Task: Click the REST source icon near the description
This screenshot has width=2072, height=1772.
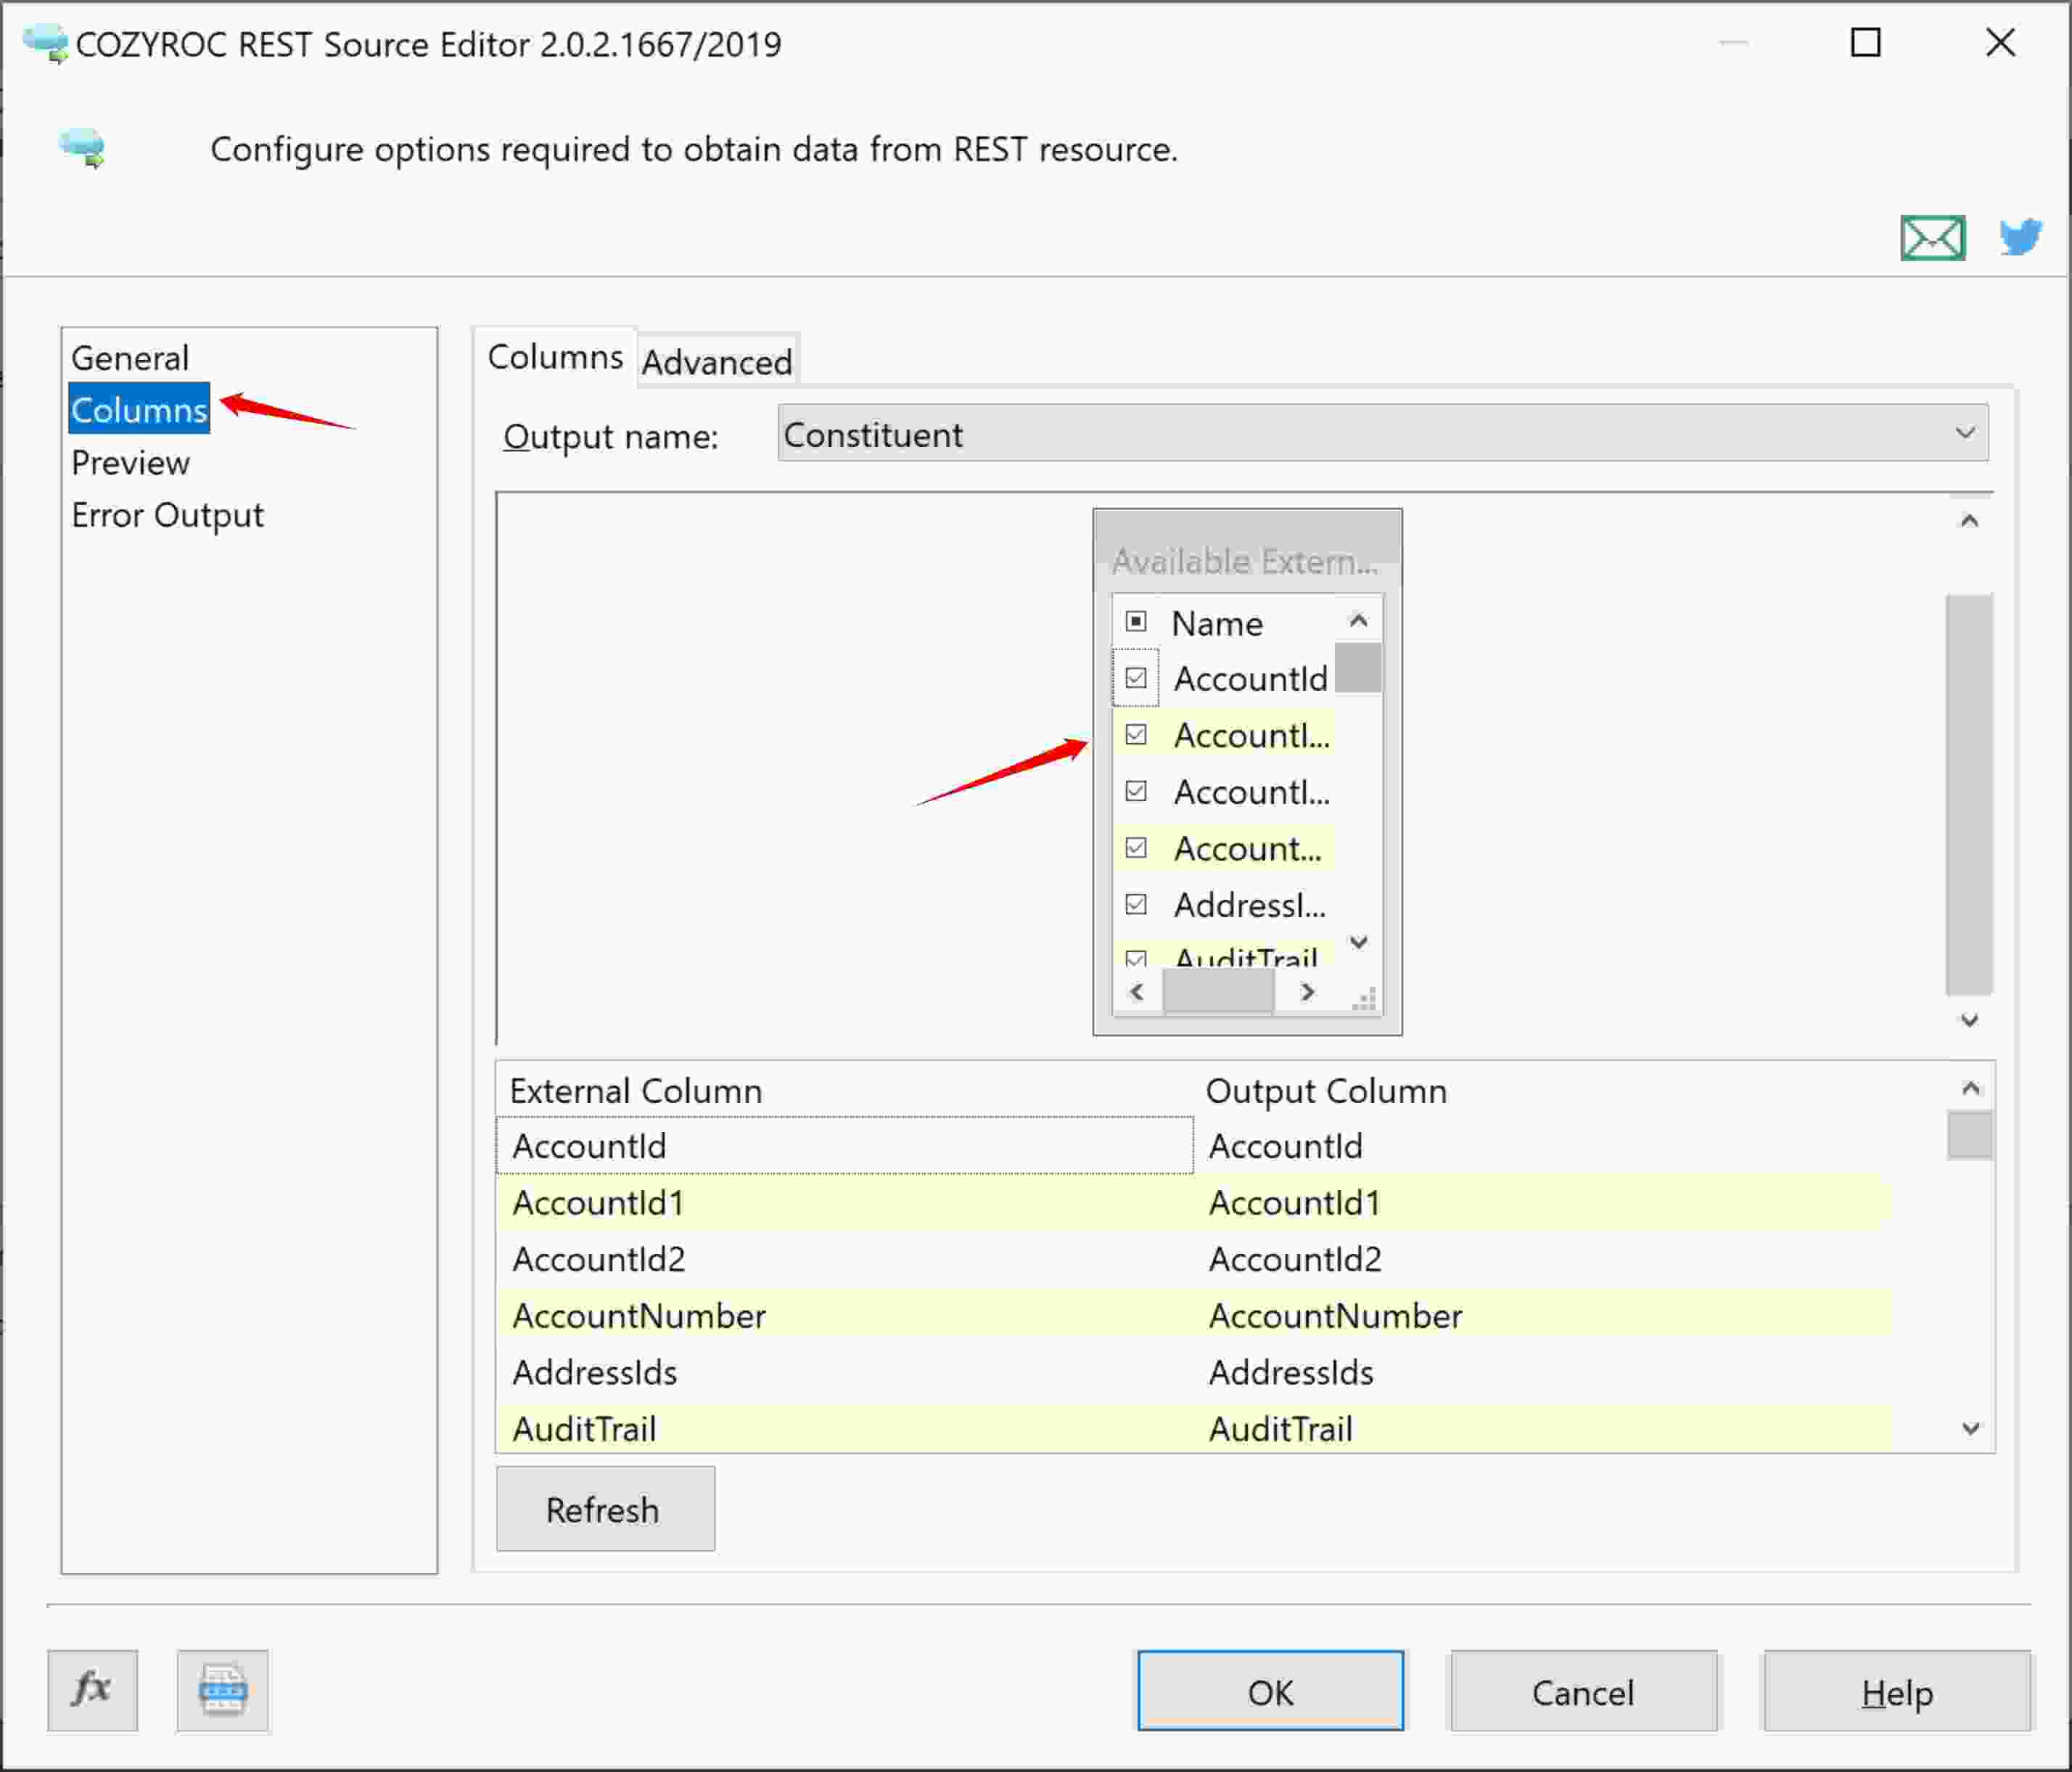Action: click(x=82, y=149)
